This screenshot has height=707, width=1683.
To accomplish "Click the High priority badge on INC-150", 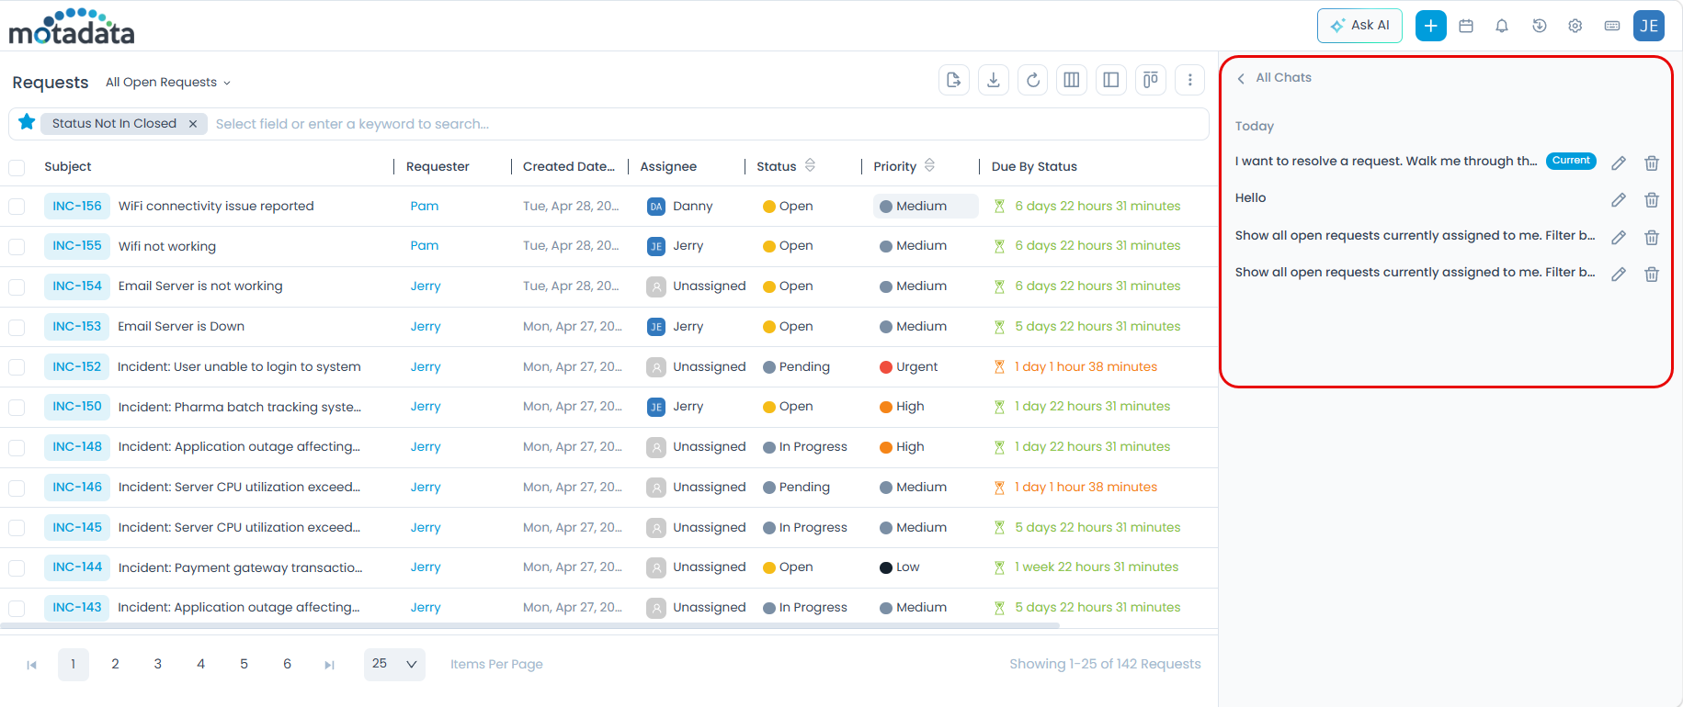I will pyautogui.click(x=902, y=406).
